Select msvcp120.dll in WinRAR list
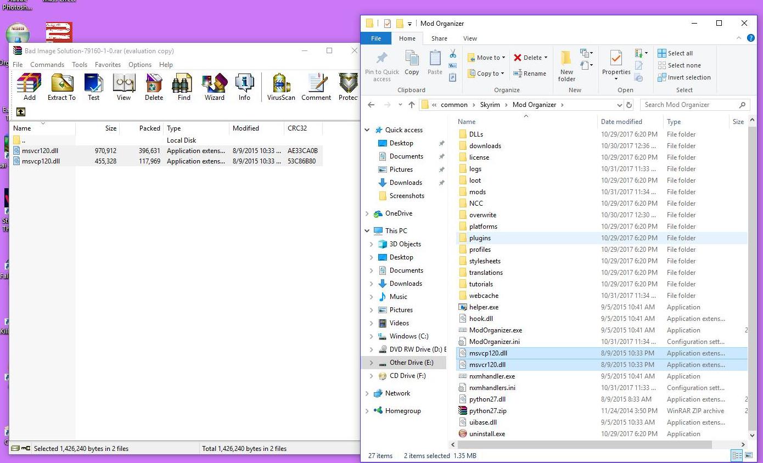 tap(167, 161)
